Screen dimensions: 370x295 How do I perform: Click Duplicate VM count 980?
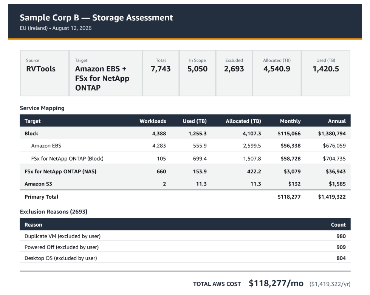[341, 236]
